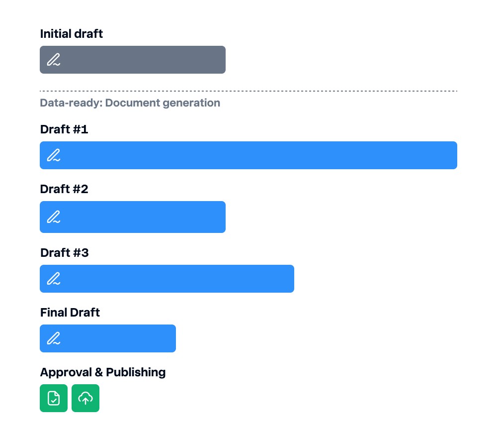Select the gray Initial draft bar

pos(133,60)
